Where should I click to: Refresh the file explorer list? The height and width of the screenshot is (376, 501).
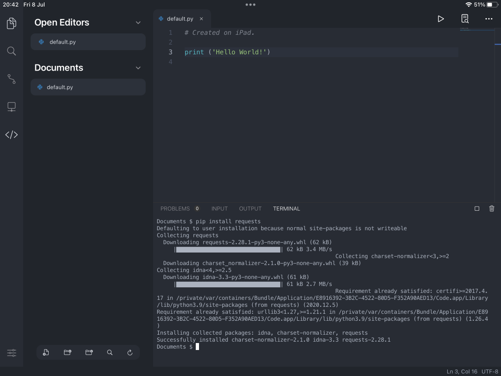pos(130,352)
